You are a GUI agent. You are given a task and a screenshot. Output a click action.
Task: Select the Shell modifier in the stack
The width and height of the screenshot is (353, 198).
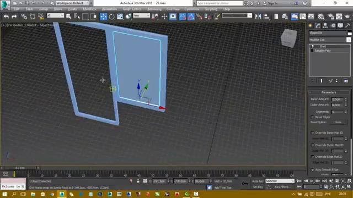click(323, 46)
